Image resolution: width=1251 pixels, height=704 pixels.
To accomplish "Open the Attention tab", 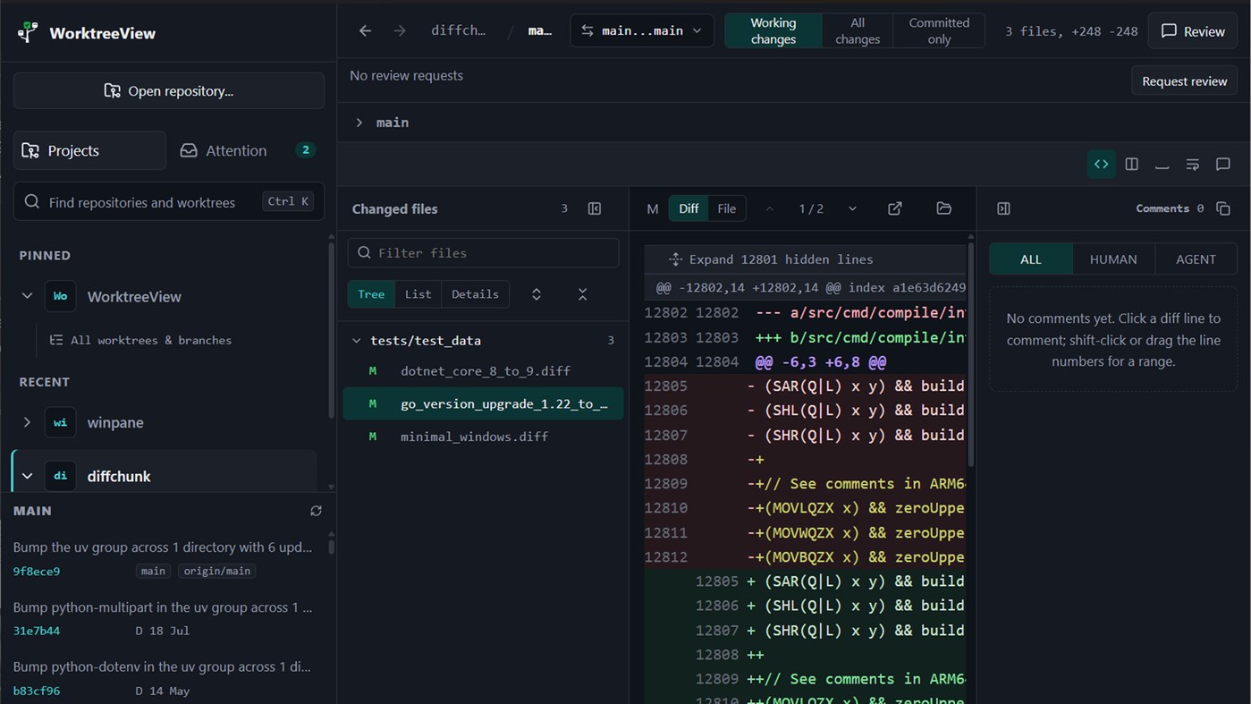I will (x=246, y=150).
